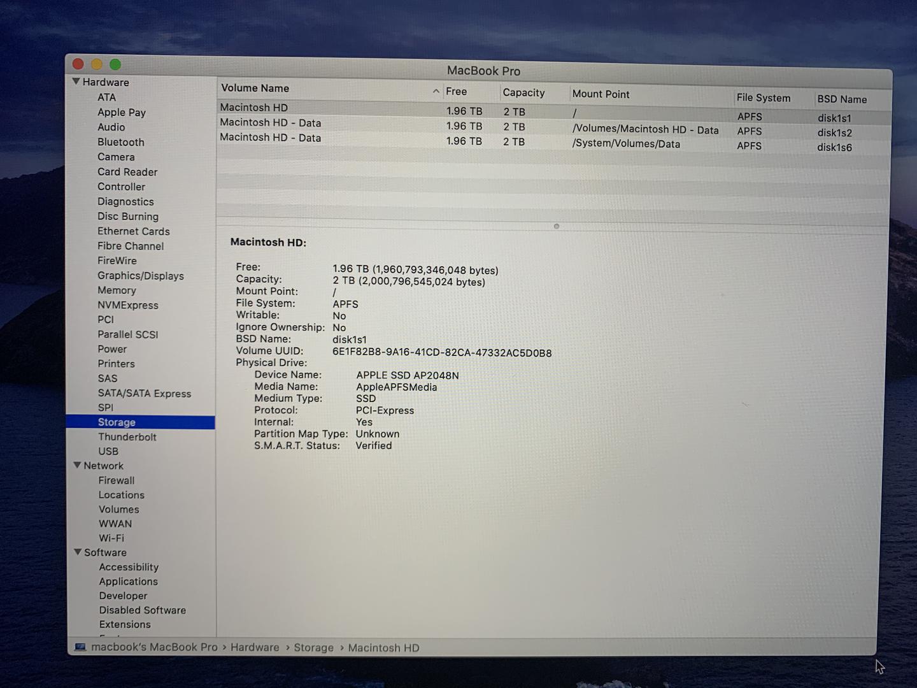Select Locations under Network
The image size is (917, 688).
(122, 495)
